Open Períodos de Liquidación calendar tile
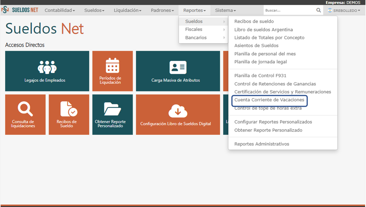Screen dimensions: 366x207 pyautogui.click(x=112, y=71)
